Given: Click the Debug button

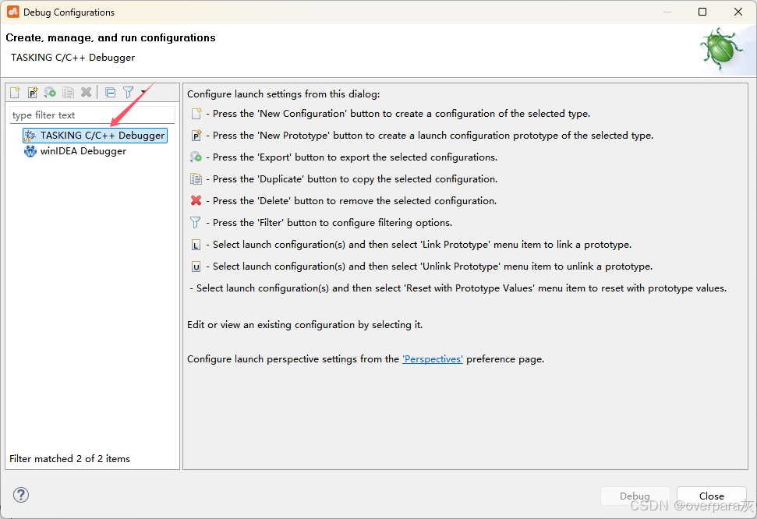Looking at the screenshot, I should (x=635, y=496).
